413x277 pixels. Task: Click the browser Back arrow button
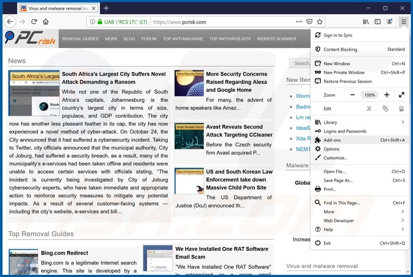[x=10, y=22]
